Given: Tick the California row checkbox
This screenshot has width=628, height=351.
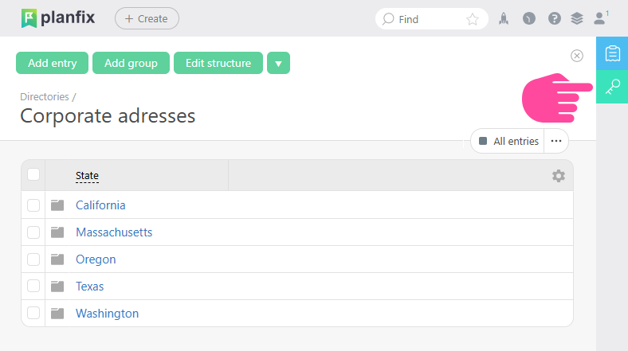Looking at the screenshot, I should click(x=33, y=205).
